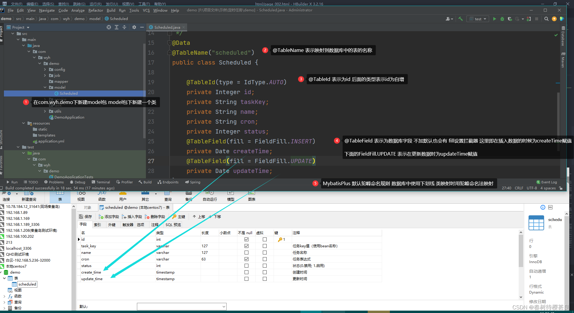Toggle the 不是null checkbox for name field
Viewport: 574px width, 313px height.
(246, 252)
